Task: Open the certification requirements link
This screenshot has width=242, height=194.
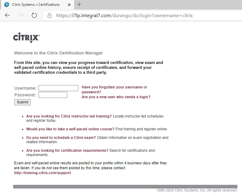Action: [67, 151]
